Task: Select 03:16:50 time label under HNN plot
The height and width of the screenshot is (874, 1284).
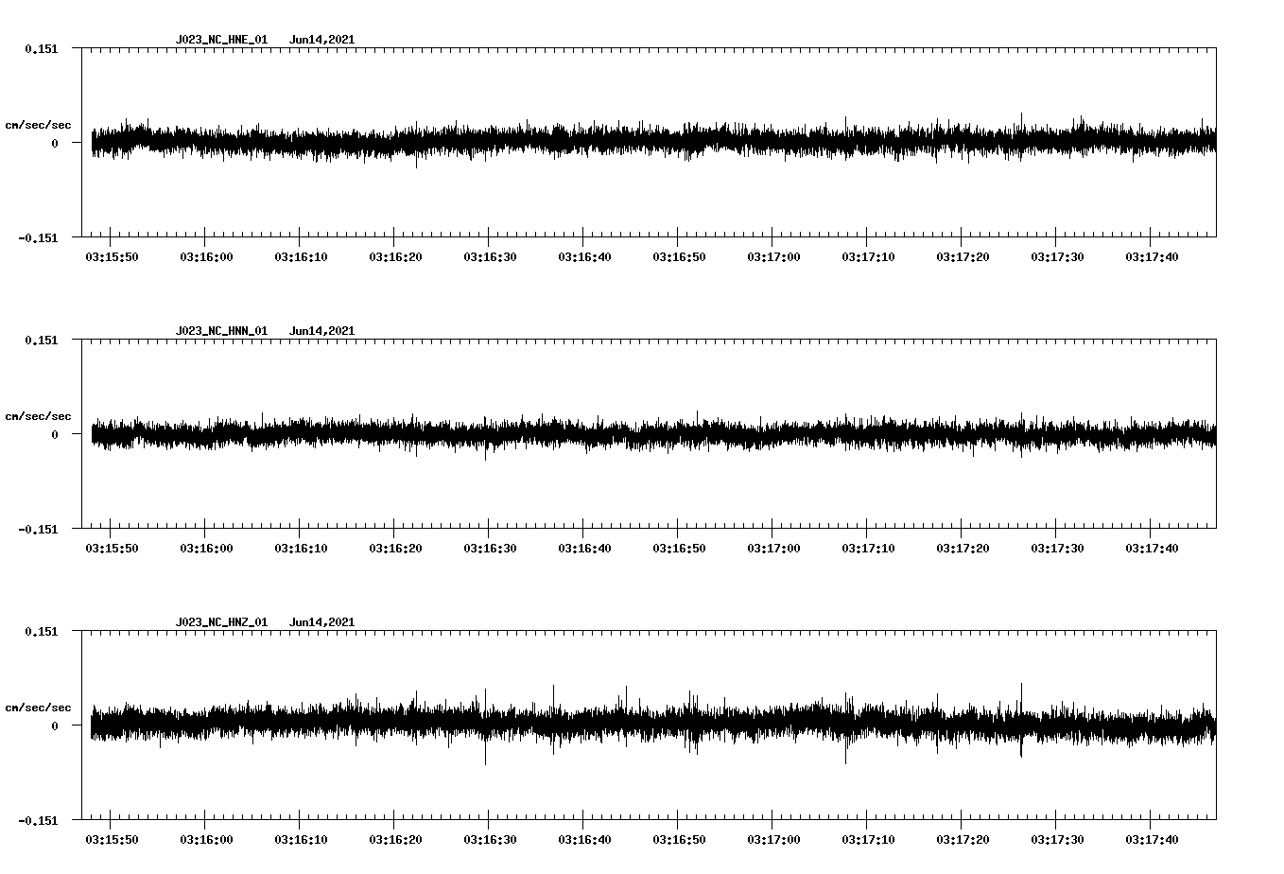Action: (x=679, y=549)
